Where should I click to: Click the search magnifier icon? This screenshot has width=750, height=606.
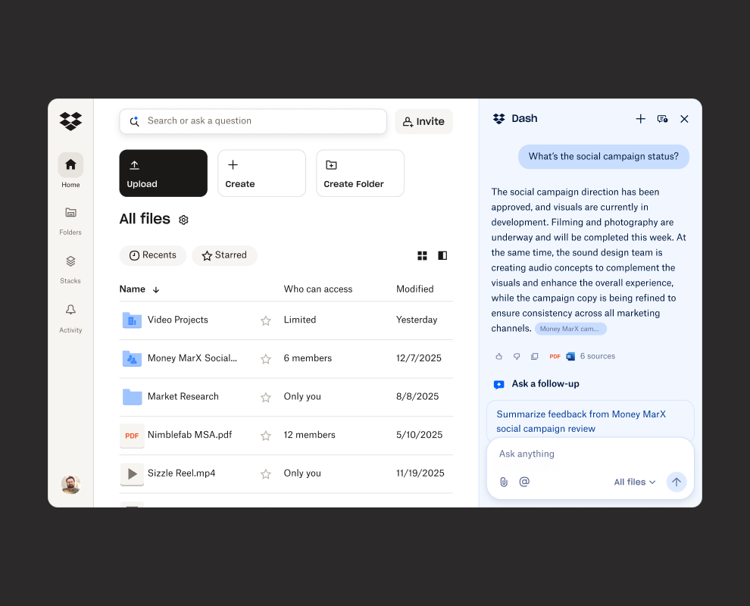134,121
